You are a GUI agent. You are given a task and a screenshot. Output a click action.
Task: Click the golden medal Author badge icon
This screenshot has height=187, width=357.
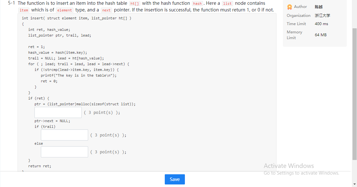tap(289, 6)
